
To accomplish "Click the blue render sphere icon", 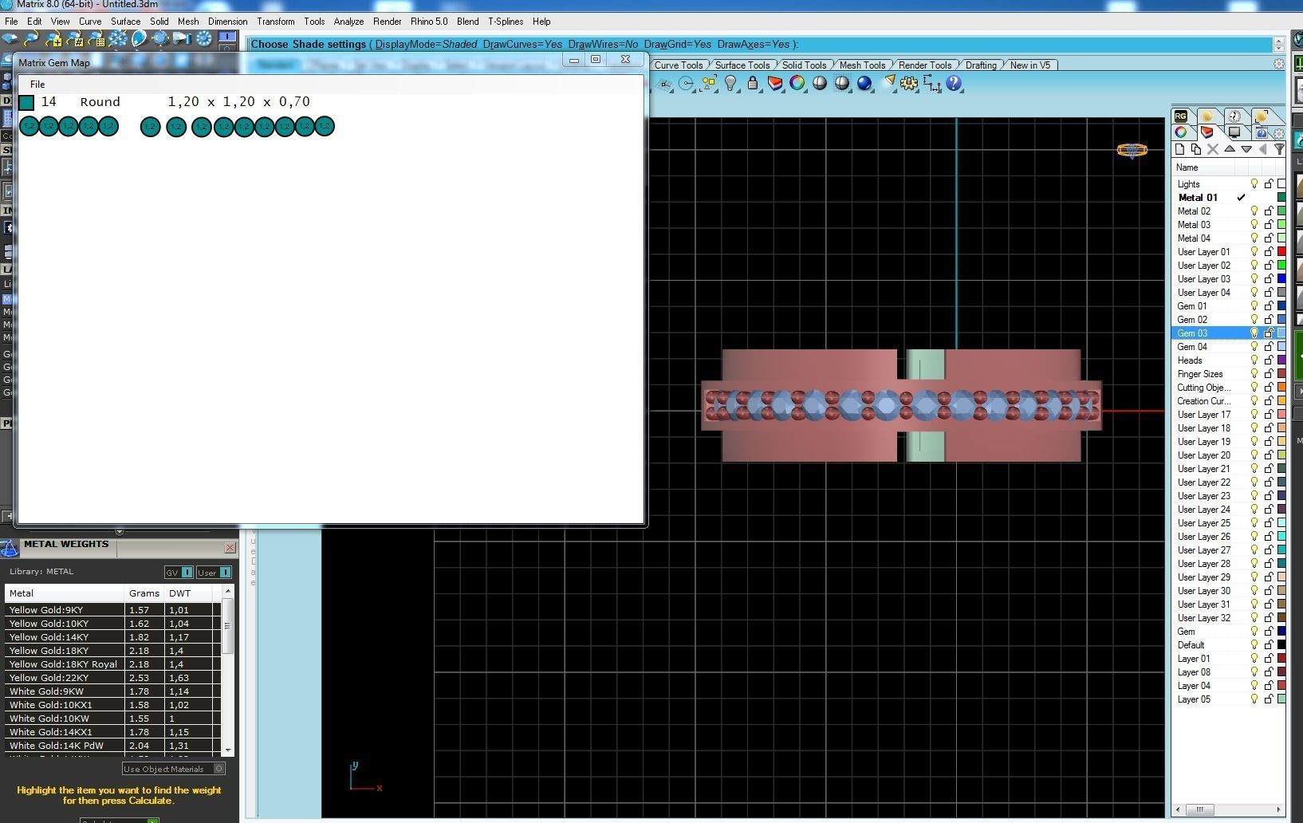I will pyautogui.click(x=864, y=83).
